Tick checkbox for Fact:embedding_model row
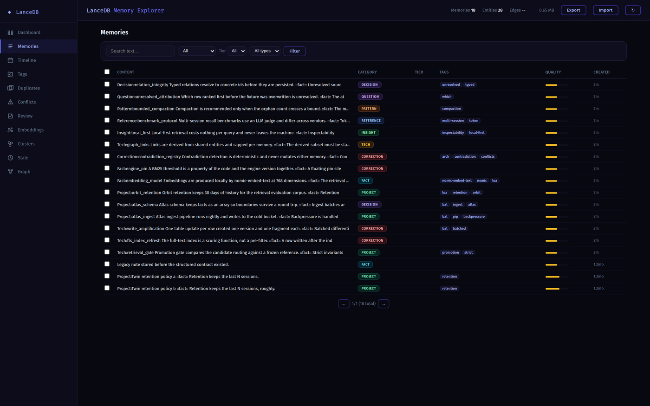 point(107,180)
